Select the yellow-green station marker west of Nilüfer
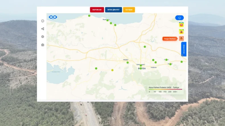 point(113,70)
